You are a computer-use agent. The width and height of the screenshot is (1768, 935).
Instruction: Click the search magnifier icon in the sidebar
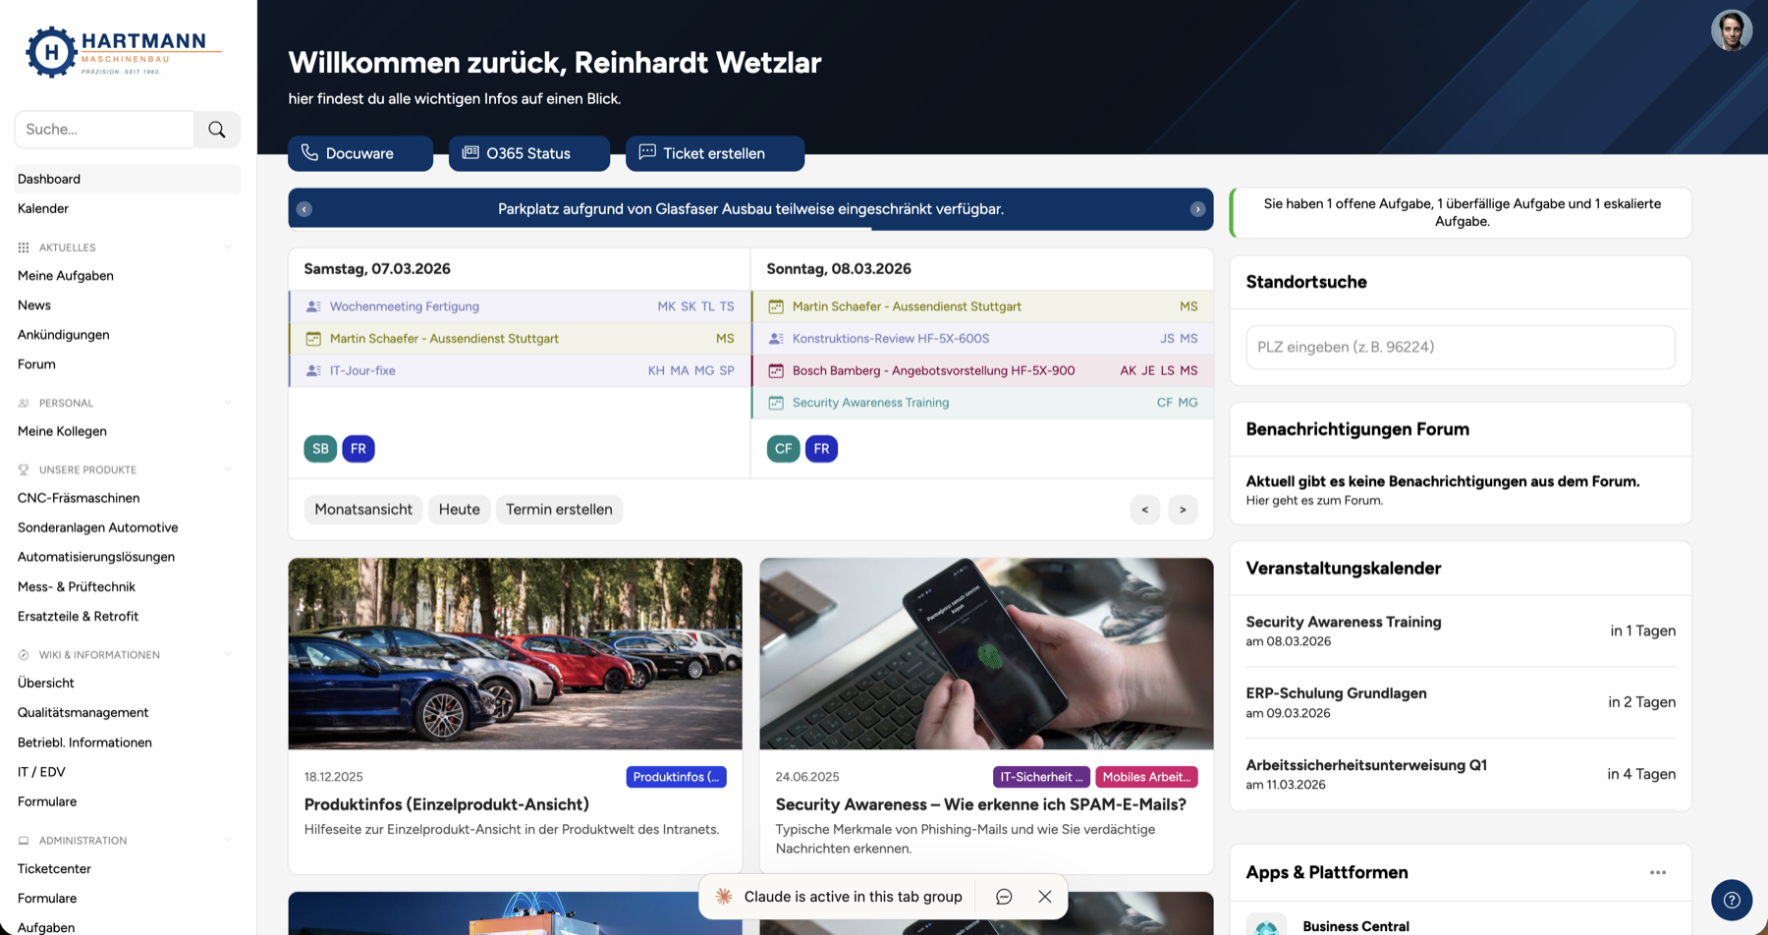point(216,129)
